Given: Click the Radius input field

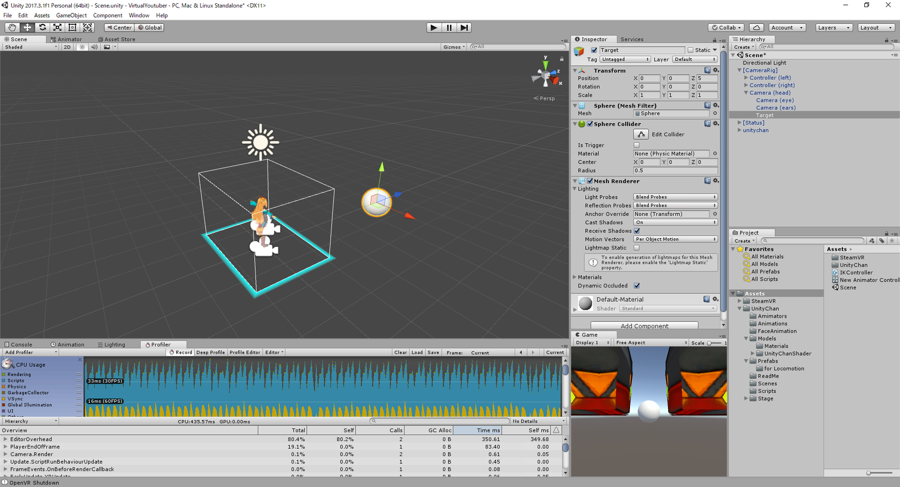Looking at the screenshot, I should point(675,171).
